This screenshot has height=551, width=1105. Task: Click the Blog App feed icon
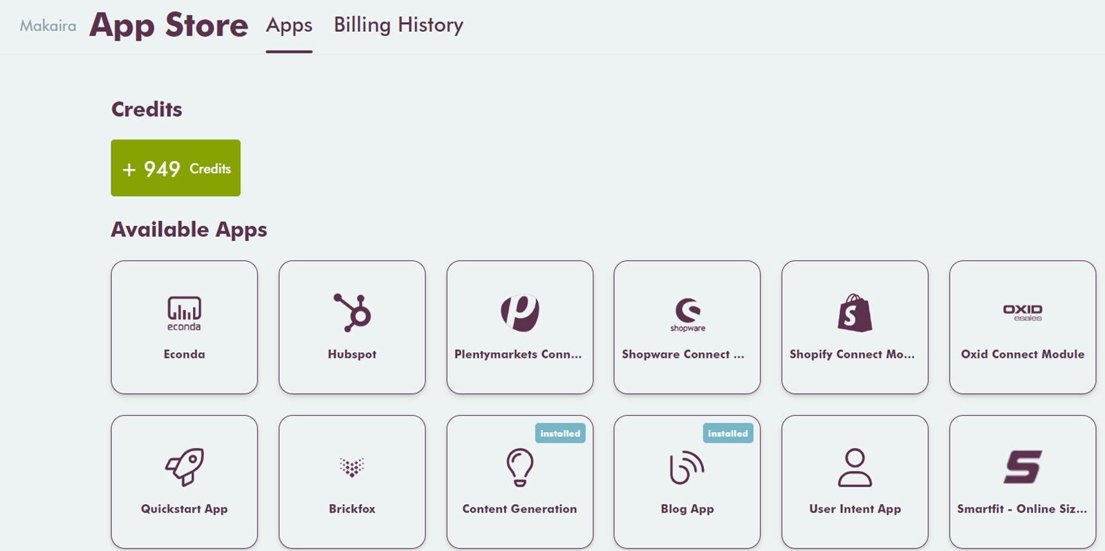(x=687, y=467)
